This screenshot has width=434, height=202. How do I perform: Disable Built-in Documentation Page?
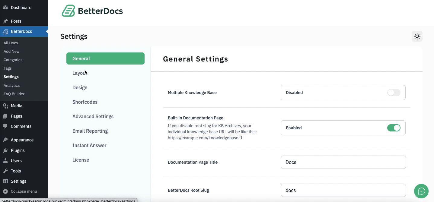click(394, 128)
